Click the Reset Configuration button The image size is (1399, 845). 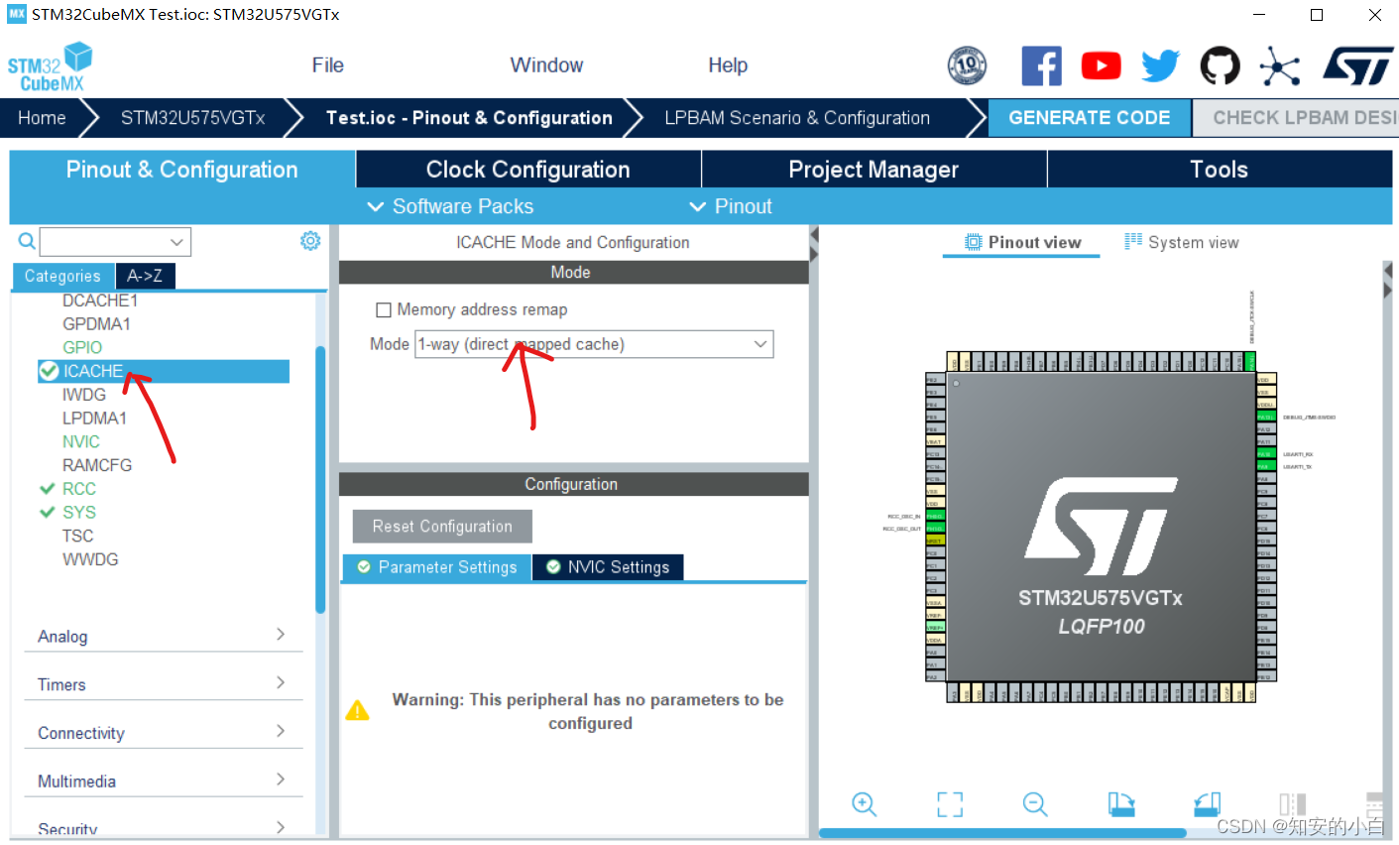pyautogui.click(x=442, y=527)
